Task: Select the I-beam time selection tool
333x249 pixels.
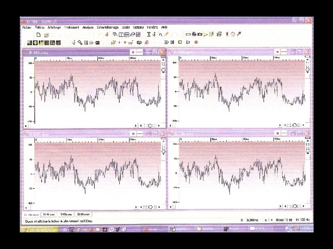Action: point(148,34)
